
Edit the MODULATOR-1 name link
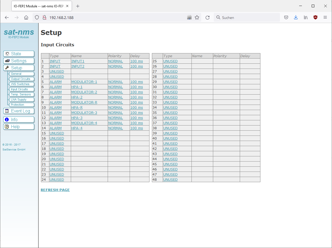point(84,82)
